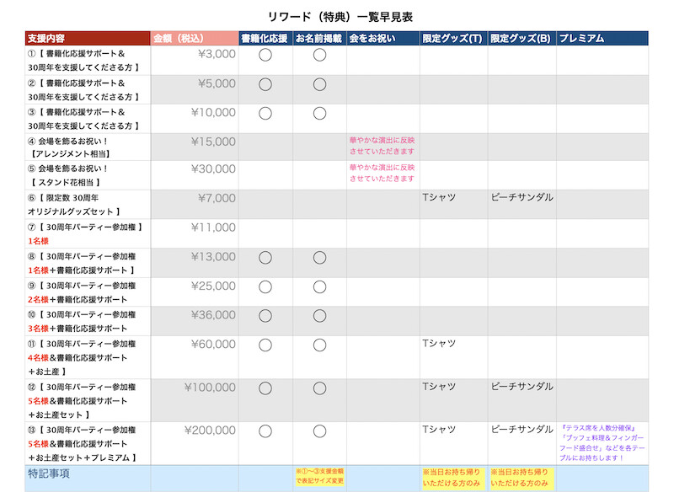Click the お名前掲載 circle in the ¥200,000 row

point(319,431)
